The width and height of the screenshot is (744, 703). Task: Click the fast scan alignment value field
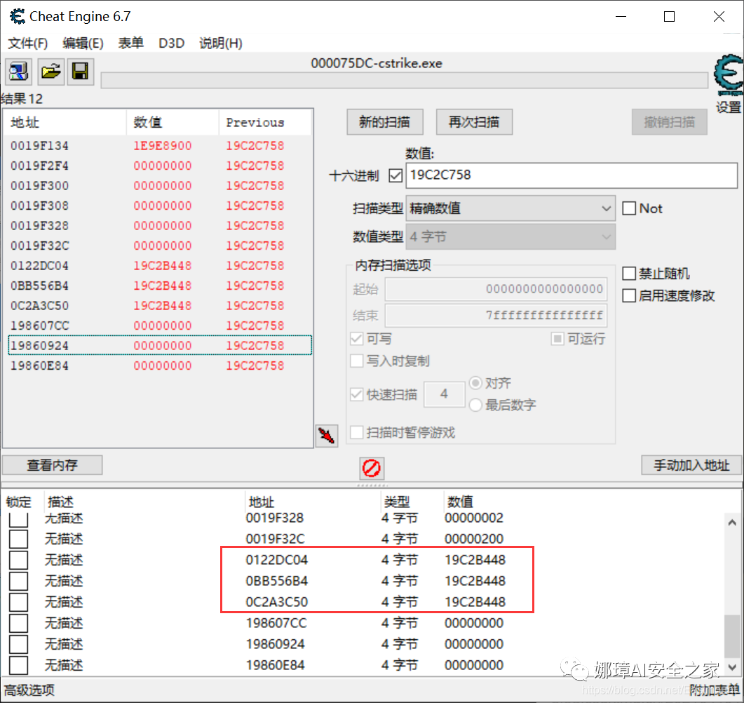click(x=444, y=394)
